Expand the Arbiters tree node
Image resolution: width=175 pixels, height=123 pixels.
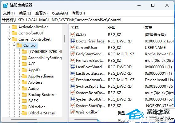tap(19, 82)
